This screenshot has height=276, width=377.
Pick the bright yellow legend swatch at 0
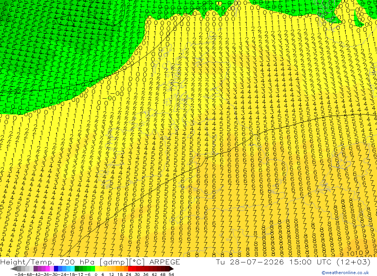tap(97, 269)
